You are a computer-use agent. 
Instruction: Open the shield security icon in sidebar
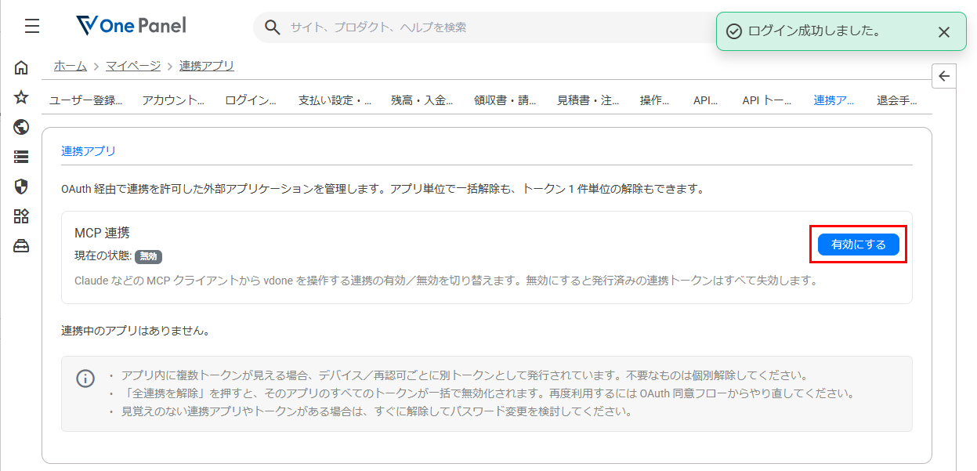[21, 187]
